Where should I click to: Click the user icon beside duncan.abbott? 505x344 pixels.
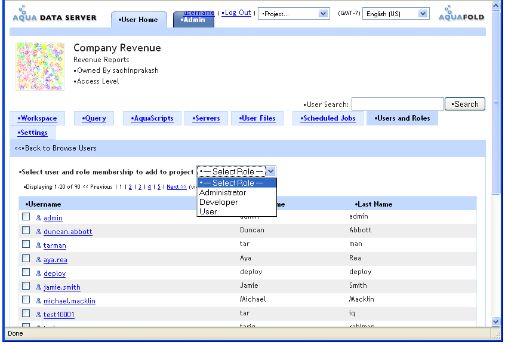pyautogui.click(x=38, y=232)
